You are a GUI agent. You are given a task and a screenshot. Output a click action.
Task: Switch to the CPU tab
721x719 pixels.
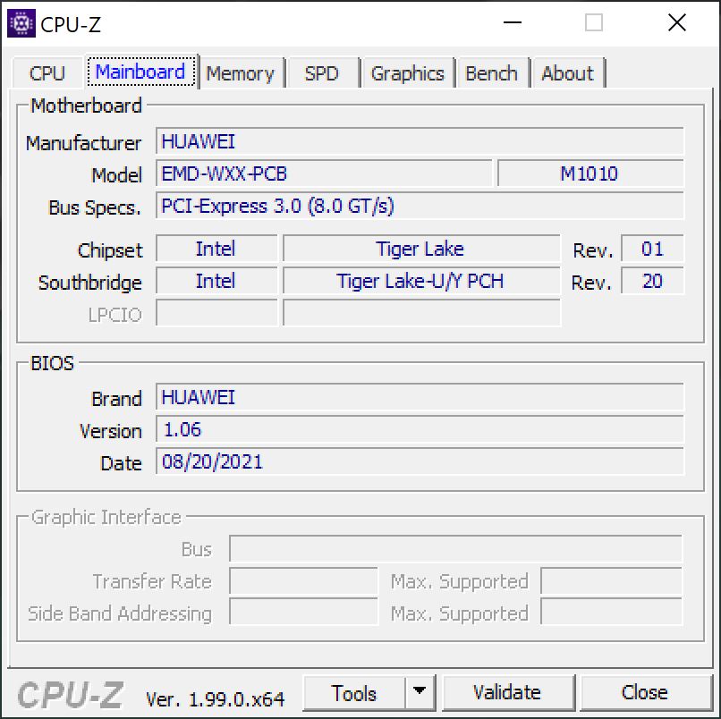tap(47, 73)
